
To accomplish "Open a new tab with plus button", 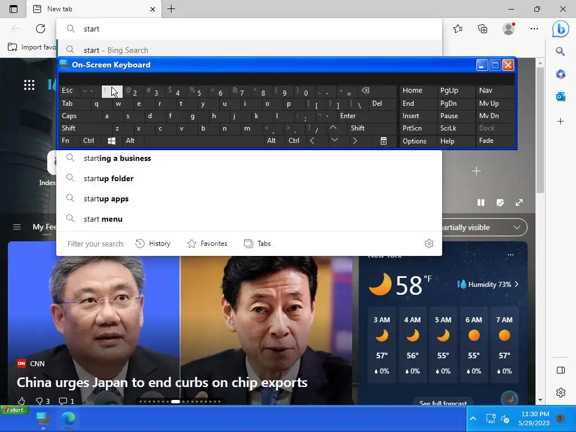I will [x=171, y=9].
